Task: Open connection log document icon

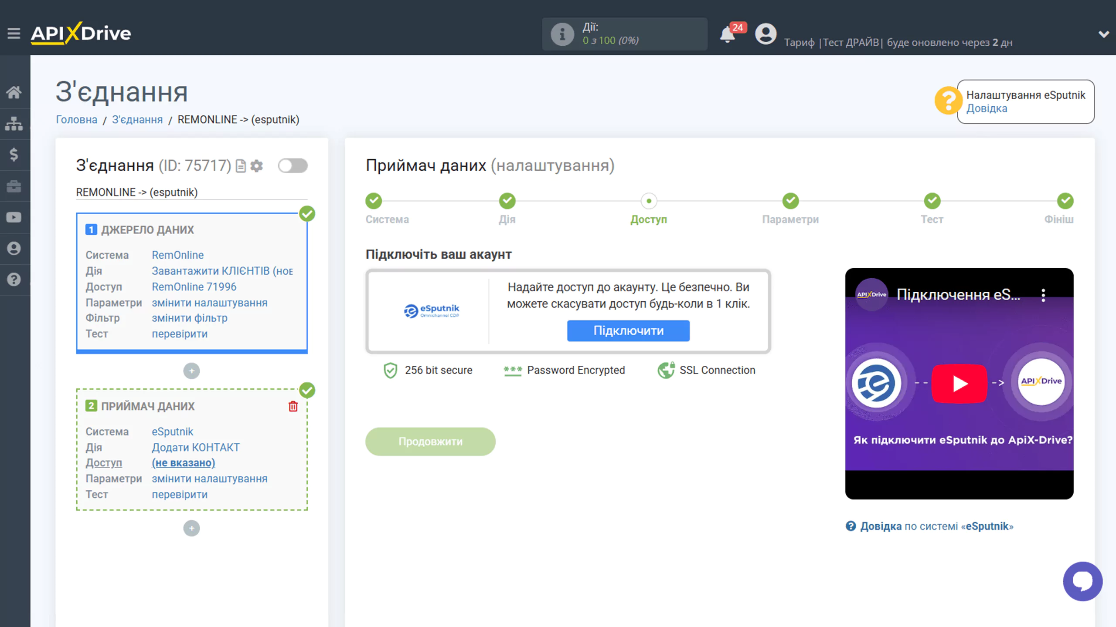Action: click(x=241, y=166)
